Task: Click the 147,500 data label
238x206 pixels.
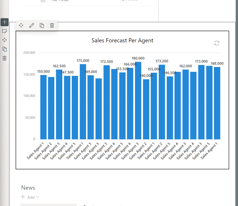Action: pos(67,72)
